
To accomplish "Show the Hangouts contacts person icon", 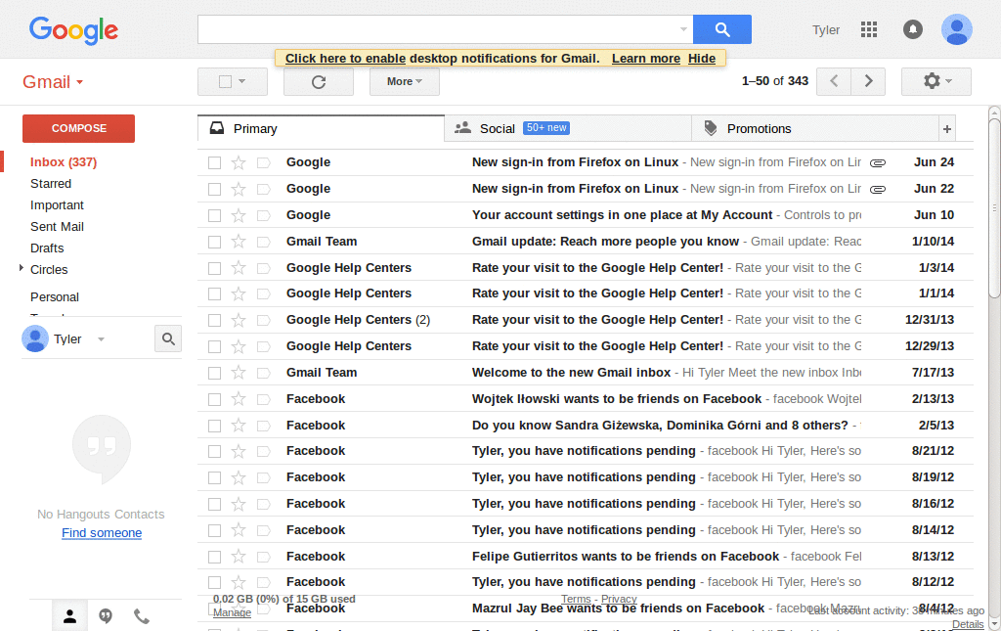I will (69, 615).
